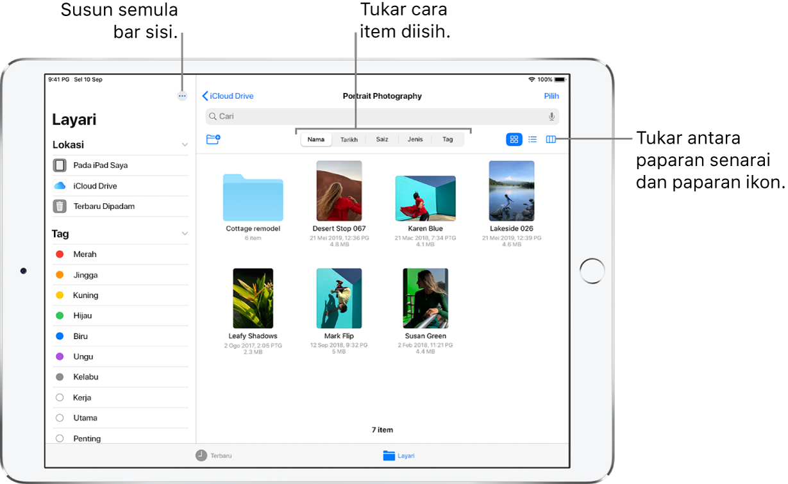Tap the 9:41 PG clock
The width and height of the screenshot is (788, 484).
point(58,79)
